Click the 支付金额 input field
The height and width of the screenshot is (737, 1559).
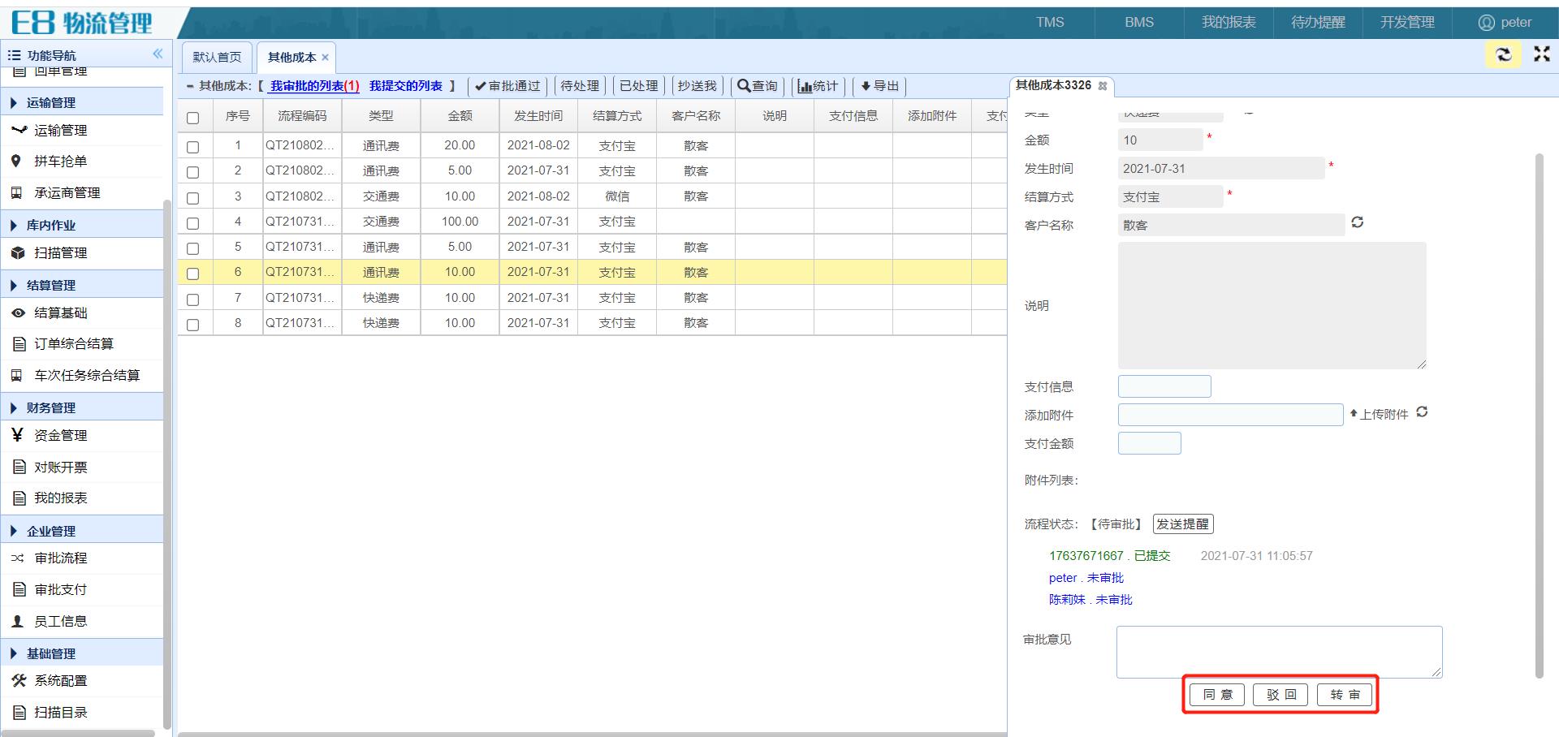tap(1149, 443)
